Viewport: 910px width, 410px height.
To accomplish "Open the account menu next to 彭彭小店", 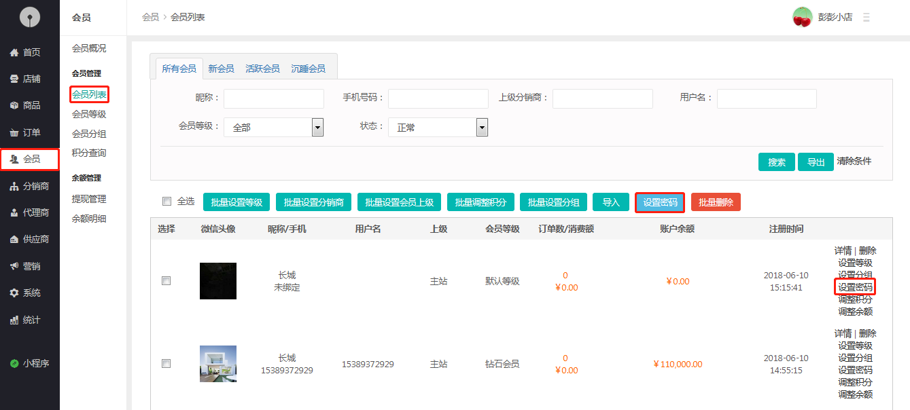I will pos(867,18).
